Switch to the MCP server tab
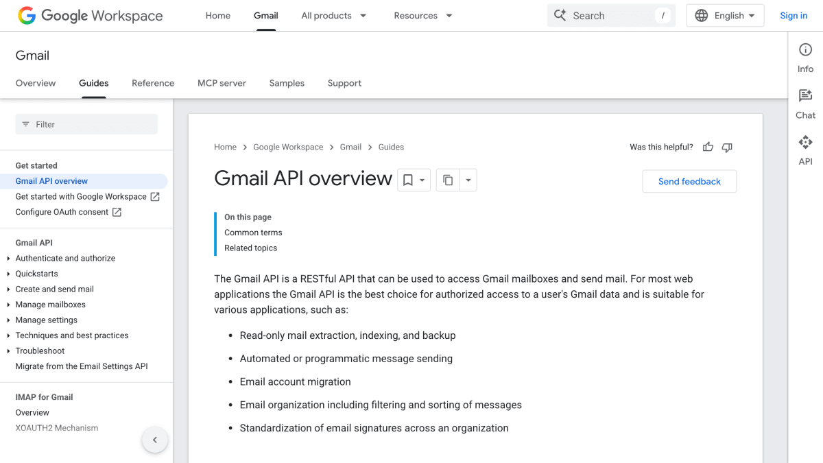Image resolution: width=823 pixels, height=463 pixels. (222, 83)
